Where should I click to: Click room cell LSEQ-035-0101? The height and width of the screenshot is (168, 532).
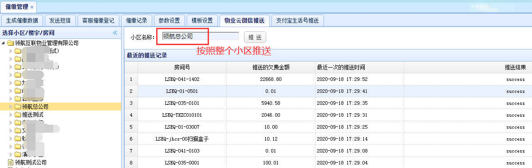(x=182, y=103)
